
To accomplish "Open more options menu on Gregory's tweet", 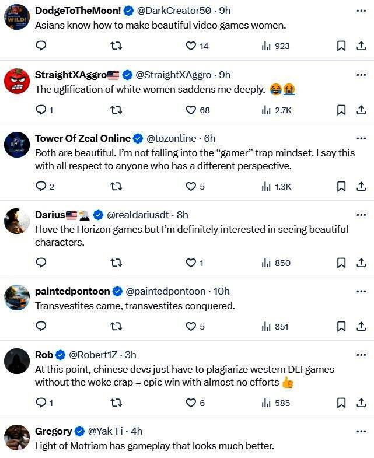I will point(361,431).
